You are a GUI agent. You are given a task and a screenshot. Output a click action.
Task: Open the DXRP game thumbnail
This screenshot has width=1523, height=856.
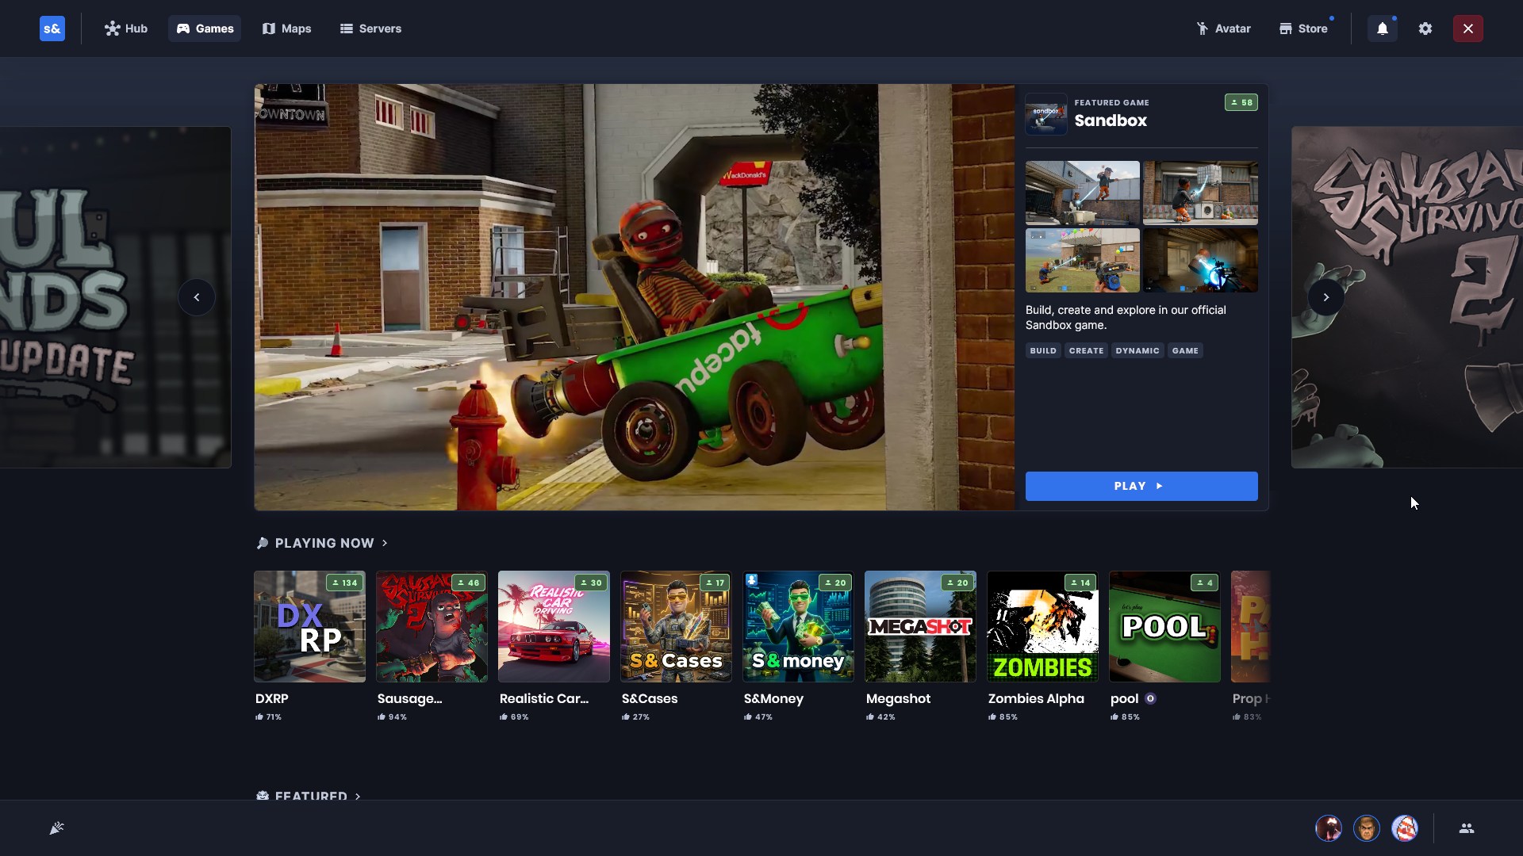tap(309, 626)
